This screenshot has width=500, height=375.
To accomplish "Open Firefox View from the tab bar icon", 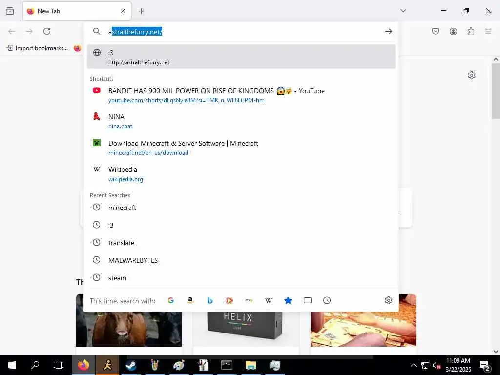I will pos(10,11).
